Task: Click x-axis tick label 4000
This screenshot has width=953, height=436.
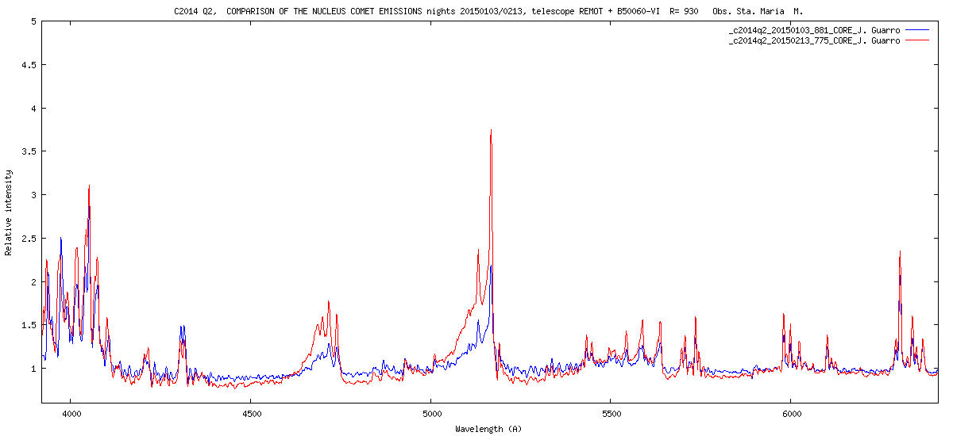Action: click(71, 413)
